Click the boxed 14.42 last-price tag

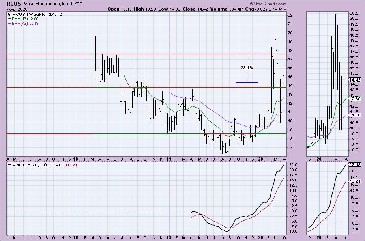[x=355, y=80]
